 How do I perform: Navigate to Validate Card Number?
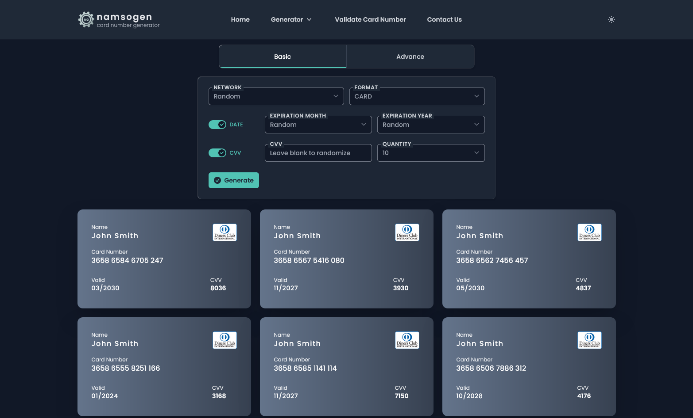click(x=370, y=19)
